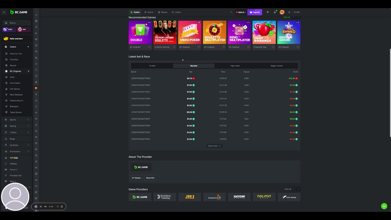Click the info icon on Video Poker card
391x220 pixels.
[x=199, y=47]
